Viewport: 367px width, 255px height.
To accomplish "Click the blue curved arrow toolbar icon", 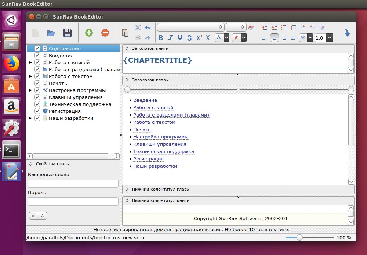I will pos(347,33).
